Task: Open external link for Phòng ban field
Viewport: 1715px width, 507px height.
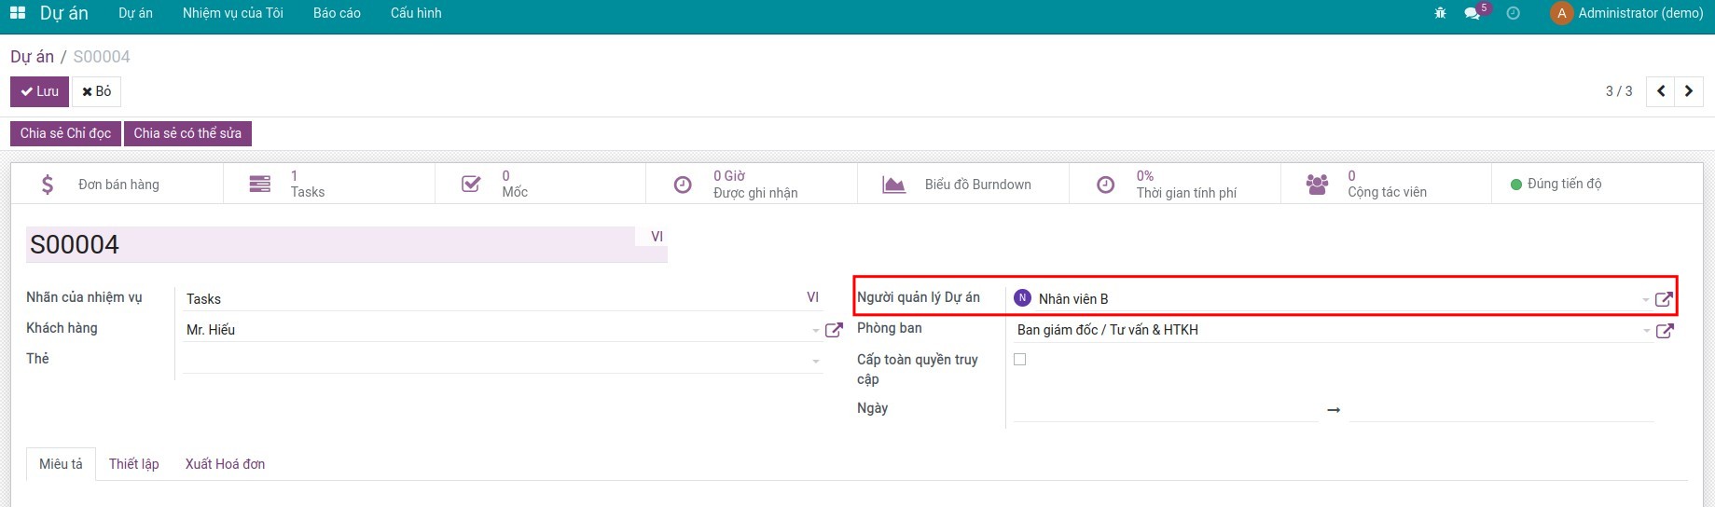Action: 1664,331
